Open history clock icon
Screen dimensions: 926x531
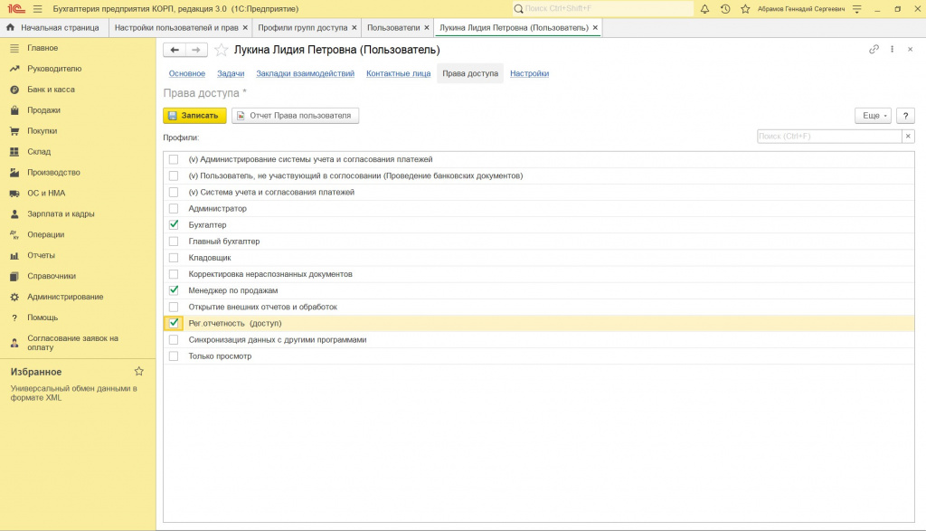pyautogui.click(x=725, y=9)
